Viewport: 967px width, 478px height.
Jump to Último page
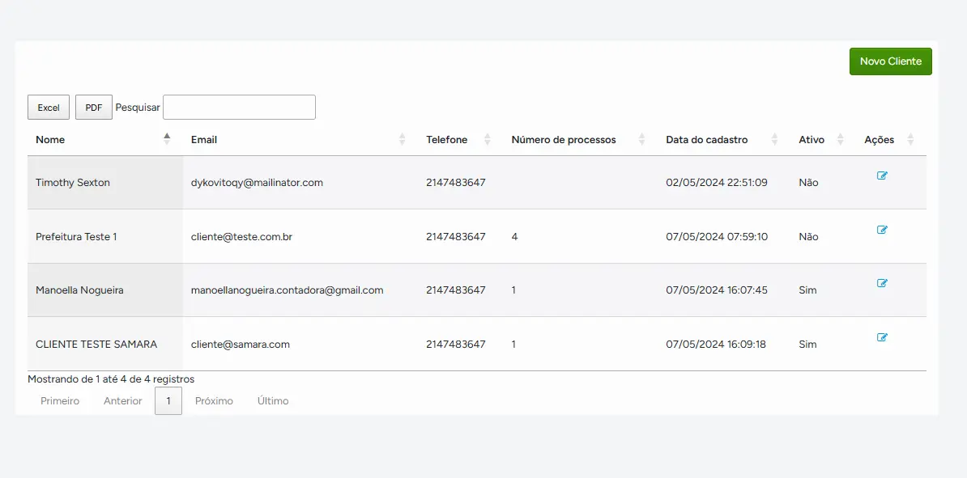tap(273, 401)
